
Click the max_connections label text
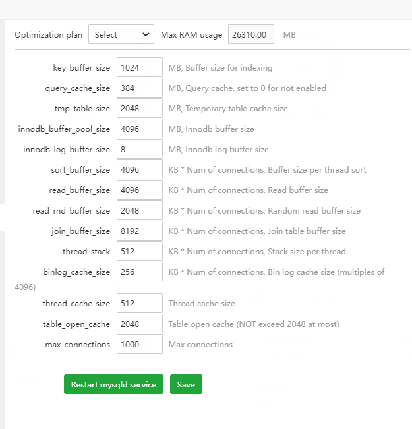(78, 344)
